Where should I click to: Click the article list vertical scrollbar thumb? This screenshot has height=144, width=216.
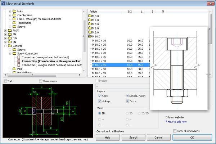click(x=210, y=29)
